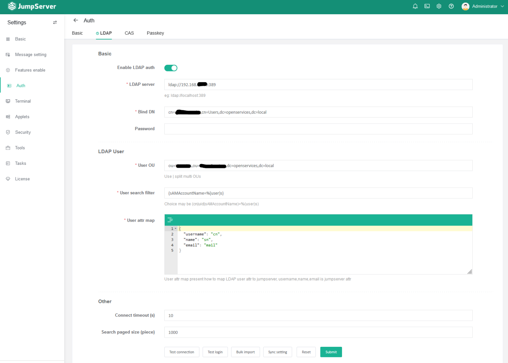Click the Reset button
The height and width of the screenshot is (363, 508).
tap(306, 352)
